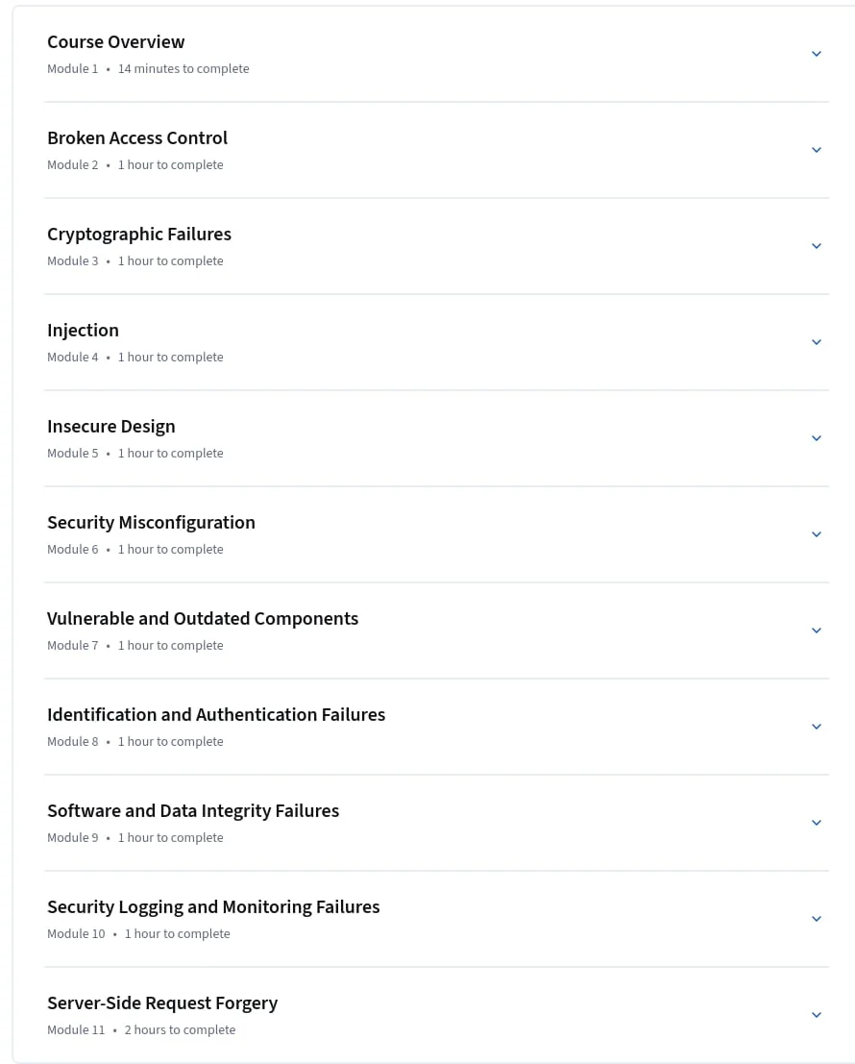Expand the Broken Access Control chevron

click(817, 150)
